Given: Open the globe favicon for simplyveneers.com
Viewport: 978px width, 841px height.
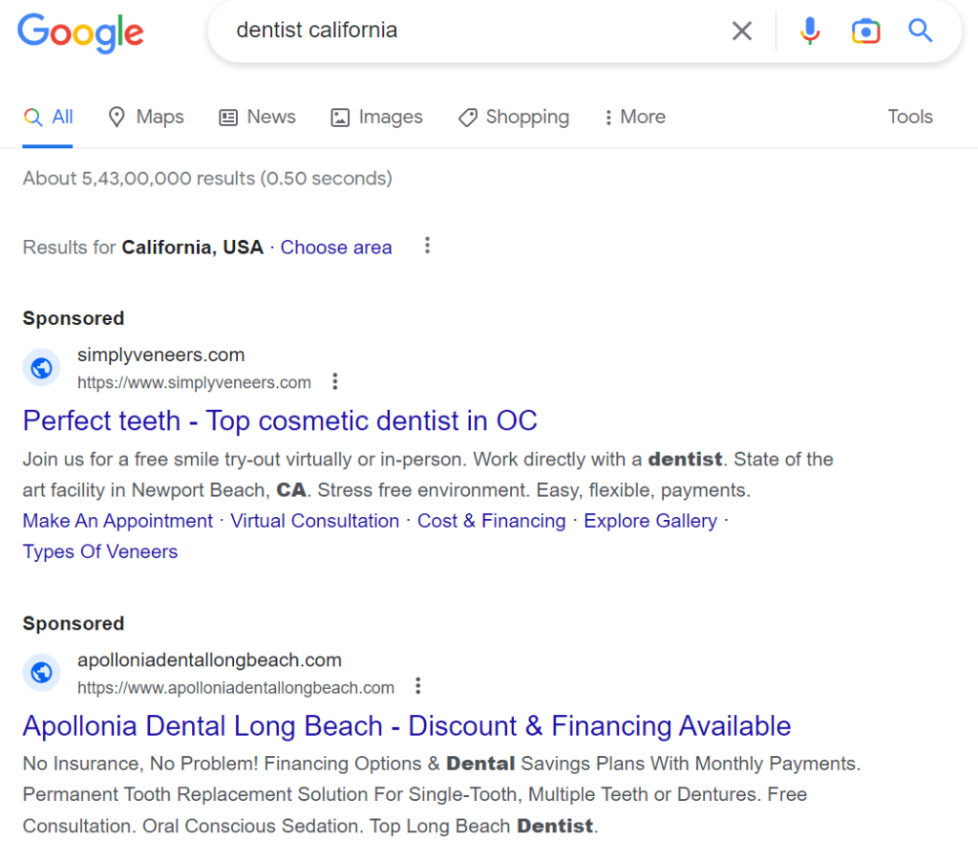Looking at the screenshot, I should coord(41,367).
